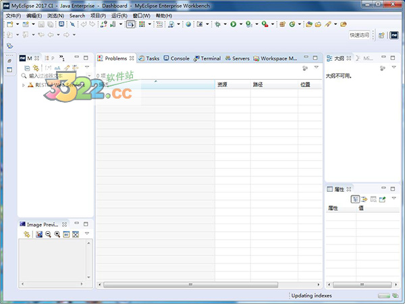The height and width of the screenshot is (304, 405).
Task: Toggle show categories in the 属性 panel
Action: 355,199
